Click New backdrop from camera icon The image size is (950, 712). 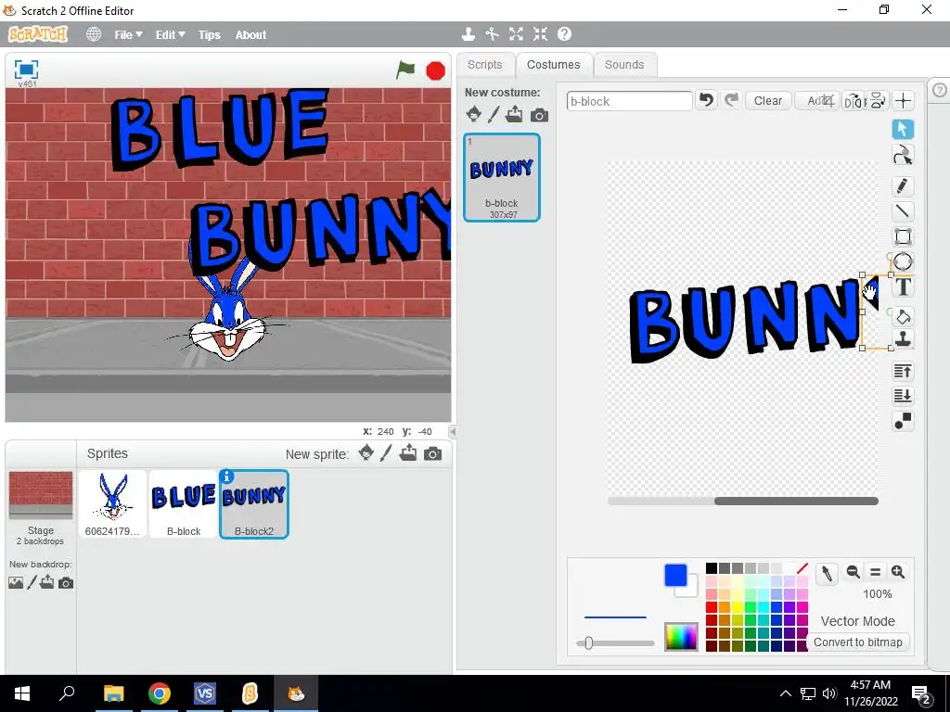pos(66,583)
